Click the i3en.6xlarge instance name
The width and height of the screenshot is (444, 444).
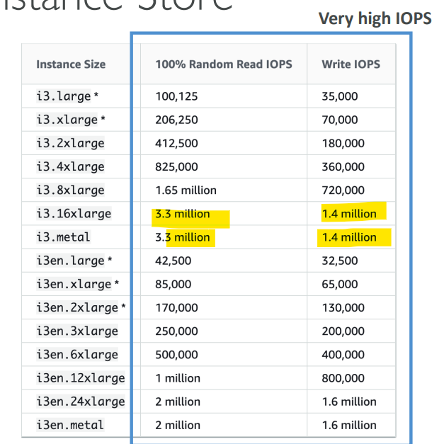point(77,355)
